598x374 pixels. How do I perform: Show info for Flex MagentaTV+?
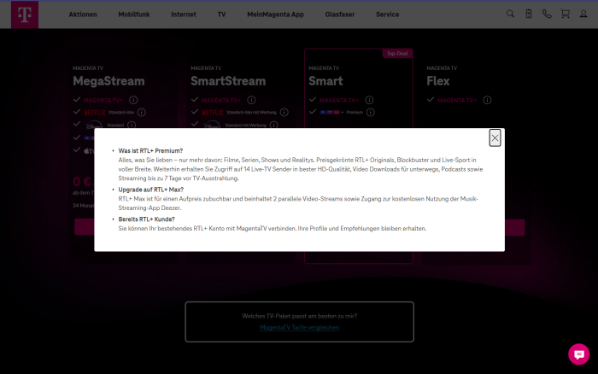488,100
